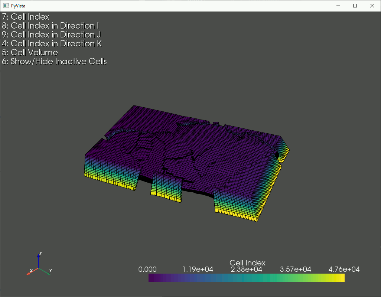Click the 0.000 label on the scalar bar

point(147,269)
